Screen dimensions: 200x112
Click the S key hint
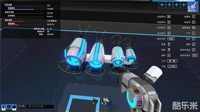[x=169, y=22]
